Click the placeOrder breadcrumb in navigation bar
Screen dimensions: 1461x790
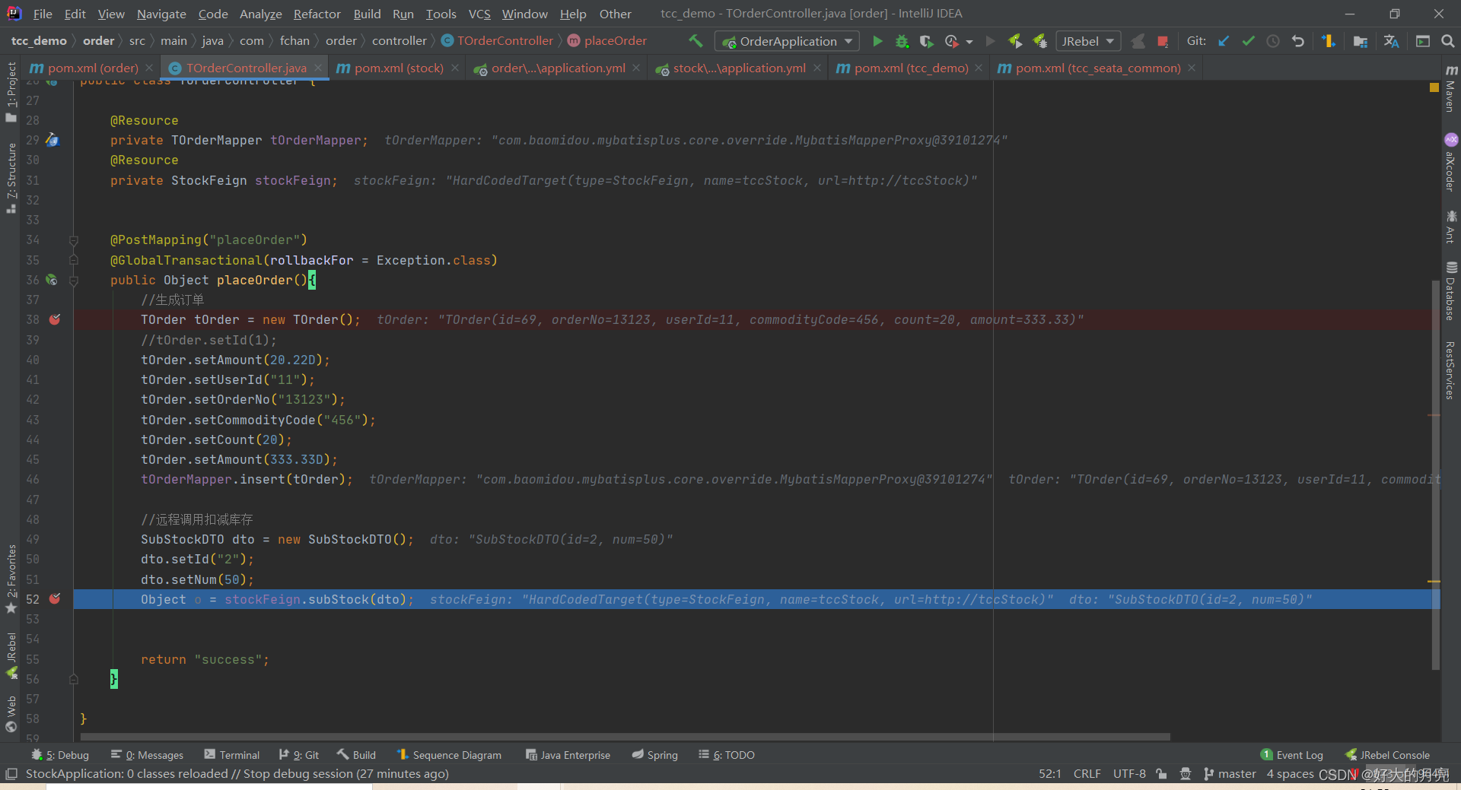[607, 41]
